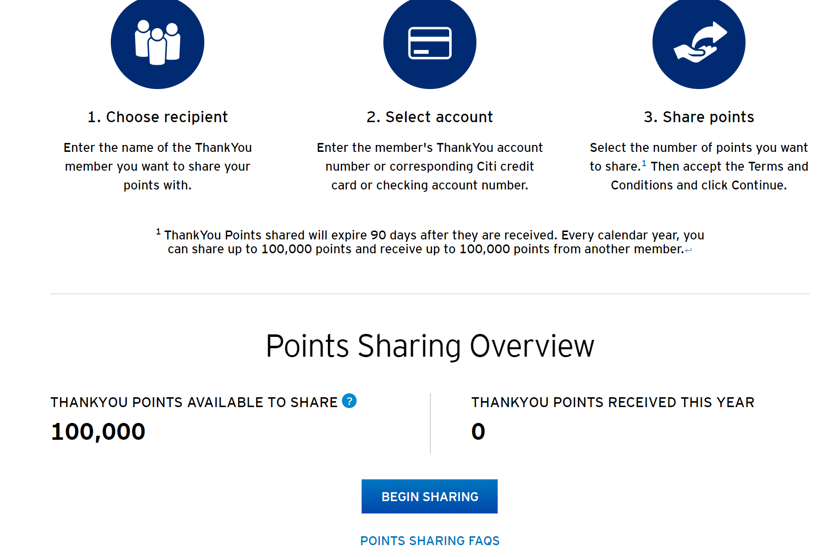The height and width of the screenshot is (557, 839).
Task: Click the Choose recipient people icon
Action: coord(157,43)
